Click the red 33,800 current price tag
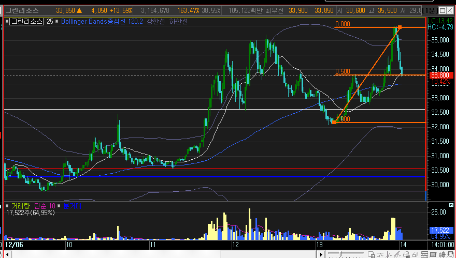The width and height of the screenshot is (456, 258). 442,75
